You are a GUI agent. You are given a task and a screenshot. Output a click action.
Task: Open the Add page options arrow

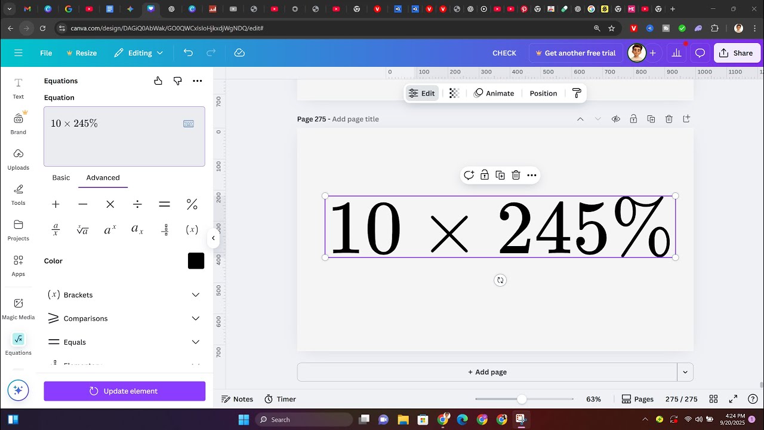(x=685, y=372)
